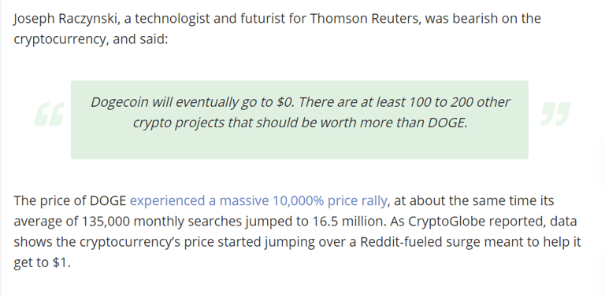The height and width of the screenshot is (297, 605).
Task: Click inside the green Dogecoin quote box
Action: [299, 119]
